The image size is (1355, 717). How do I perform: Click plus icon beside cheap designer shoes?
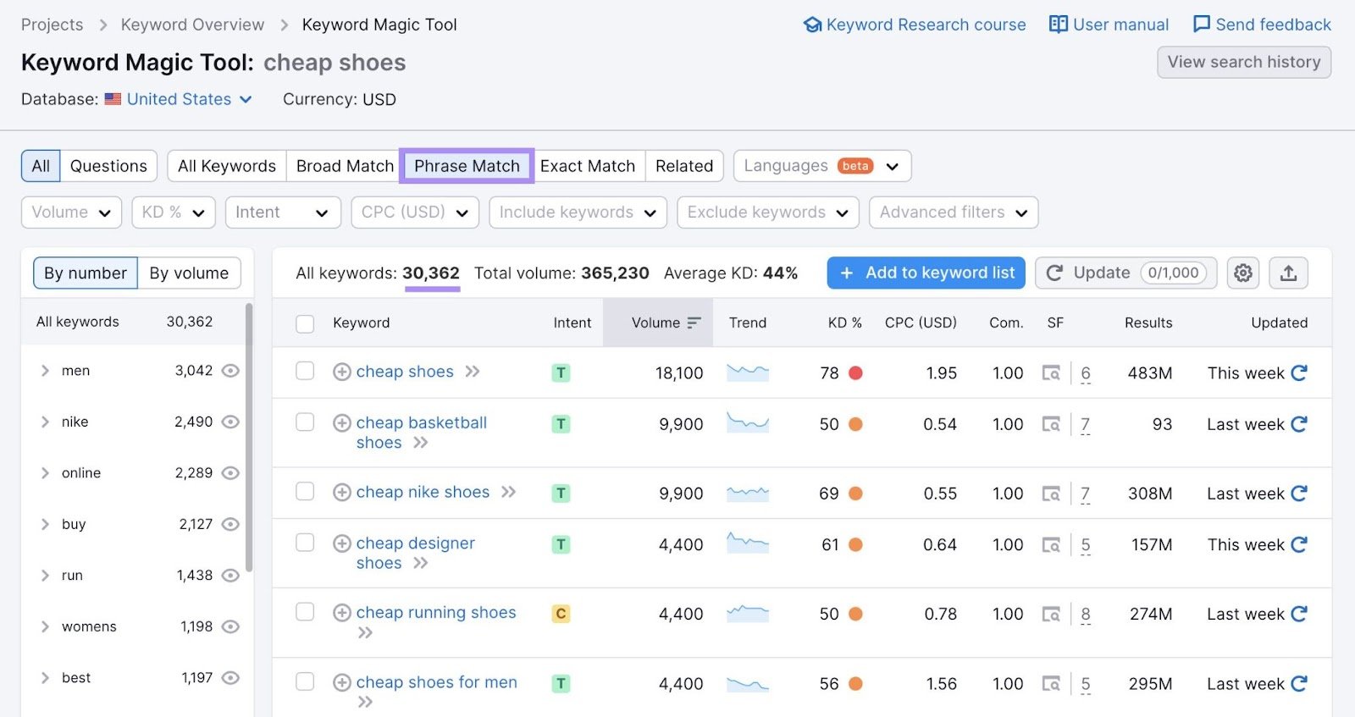342,543
